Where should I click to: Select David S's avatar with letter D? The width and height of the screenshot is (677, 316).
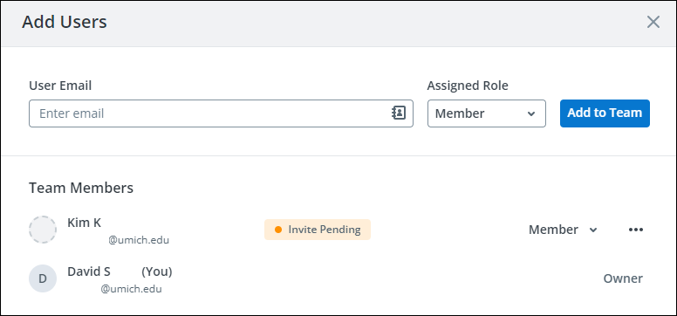pyautogui.click(x=43, y=278)
